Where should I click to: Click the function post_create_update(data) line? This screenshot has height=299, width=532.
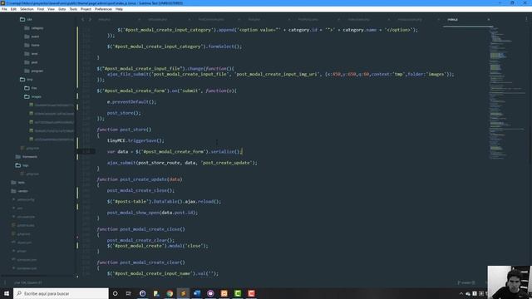coord(140,179)
